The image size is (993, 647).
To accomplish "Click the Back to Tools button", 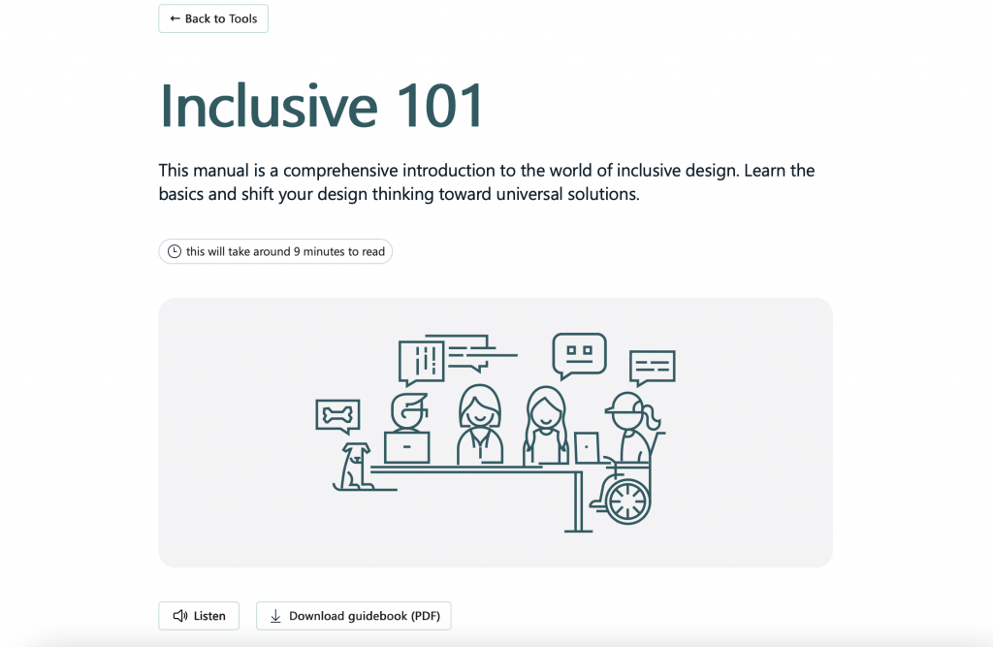I will click(213, 18).
